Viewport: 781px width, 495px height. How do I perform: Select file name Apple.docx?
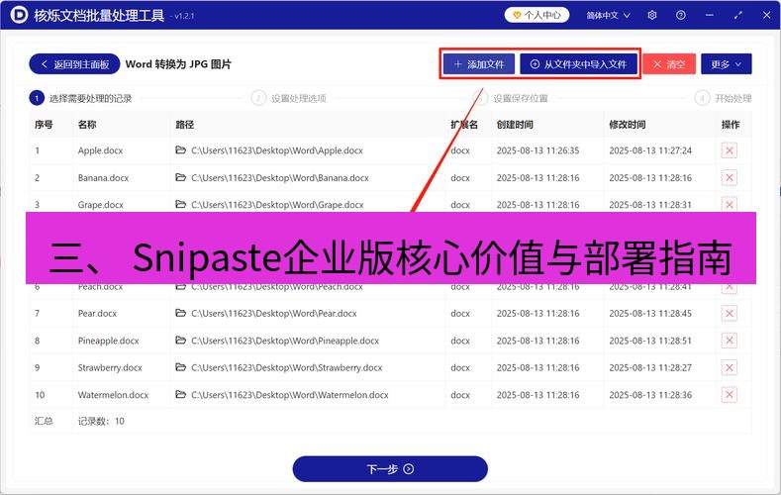pyautogui.click(x=100, y=150)
